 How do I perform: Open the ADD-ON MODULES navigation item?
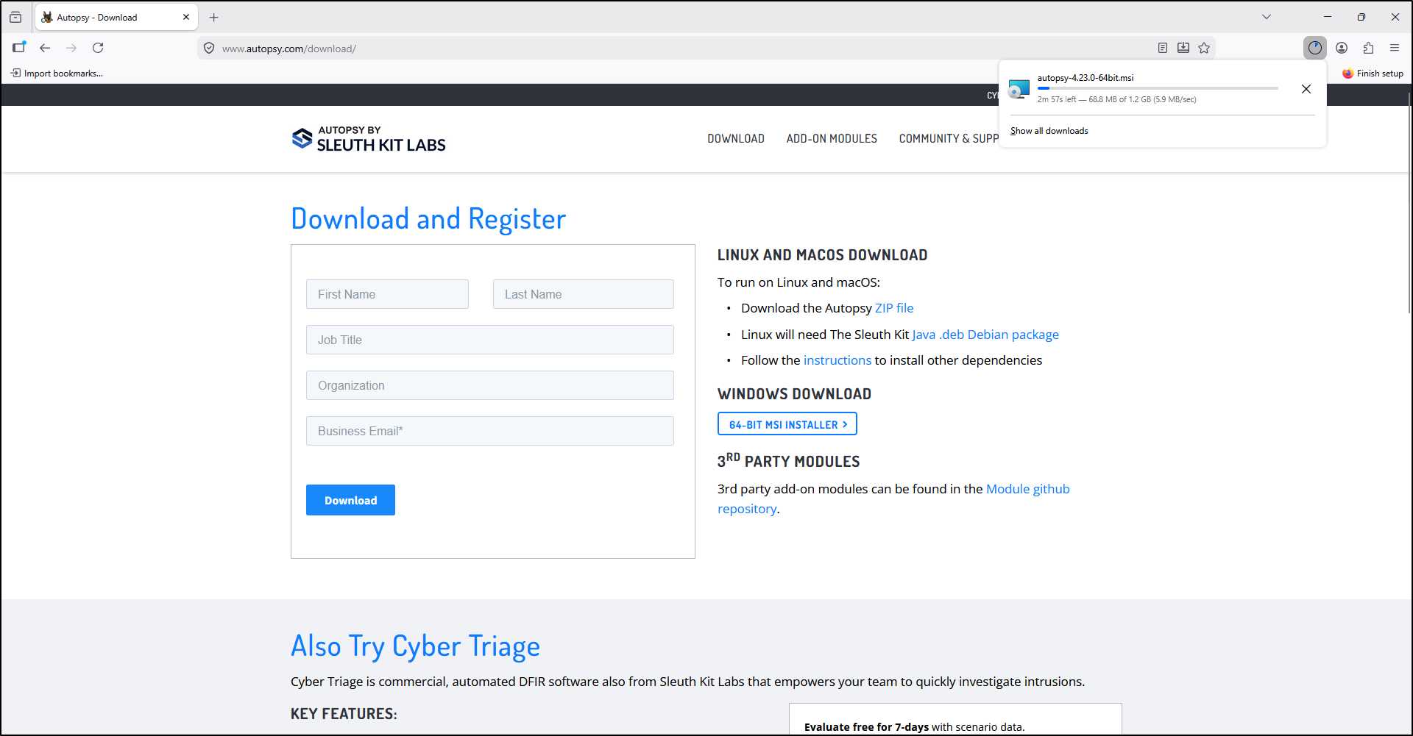click(x=832, y=139)
